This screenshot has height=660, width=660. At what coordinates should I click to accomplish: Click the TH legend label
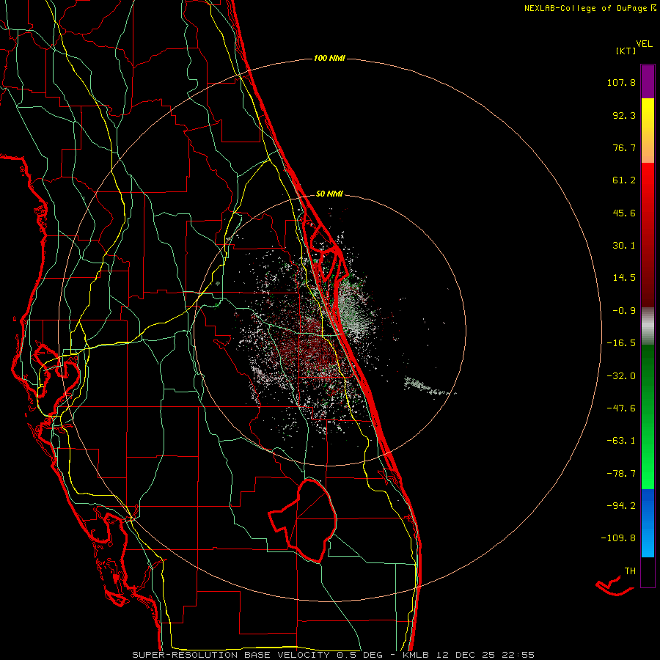click(630, 571)
